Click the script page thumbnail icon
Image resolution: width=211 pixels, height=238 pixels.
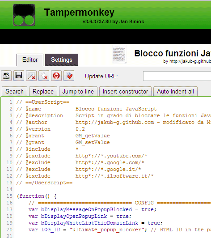point(119,54)
